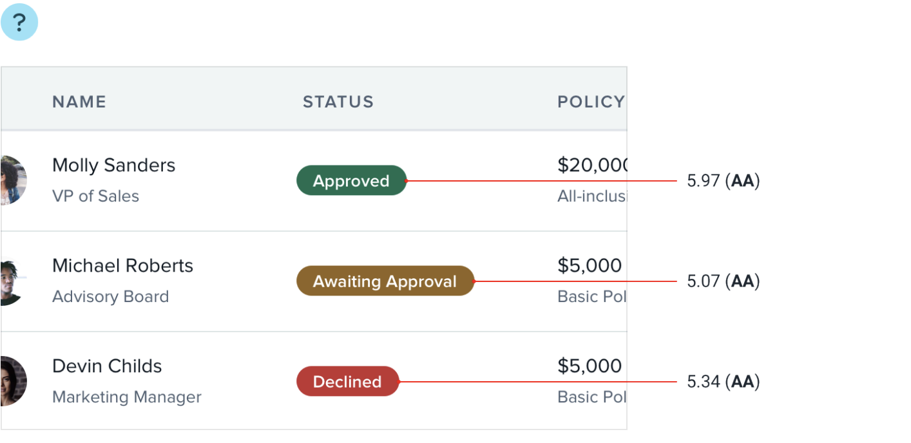Click Molly Sanders' avatar photo
911x443 pixels.
click(x=13, y=180)
